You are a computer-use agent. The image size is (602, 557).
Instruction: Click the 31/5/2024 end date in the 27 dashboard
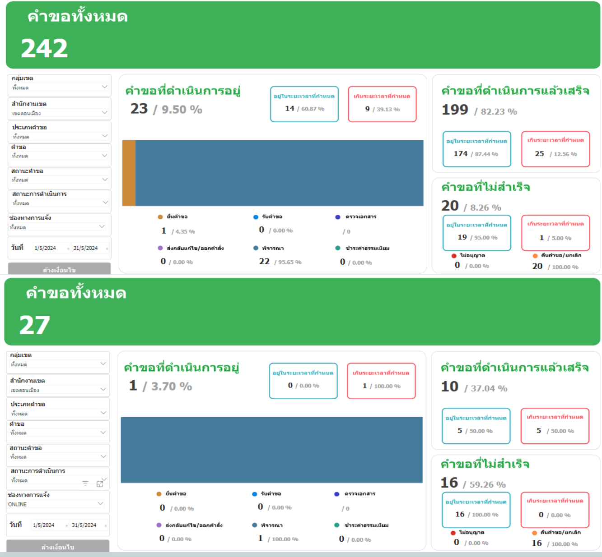pos(84,525)
